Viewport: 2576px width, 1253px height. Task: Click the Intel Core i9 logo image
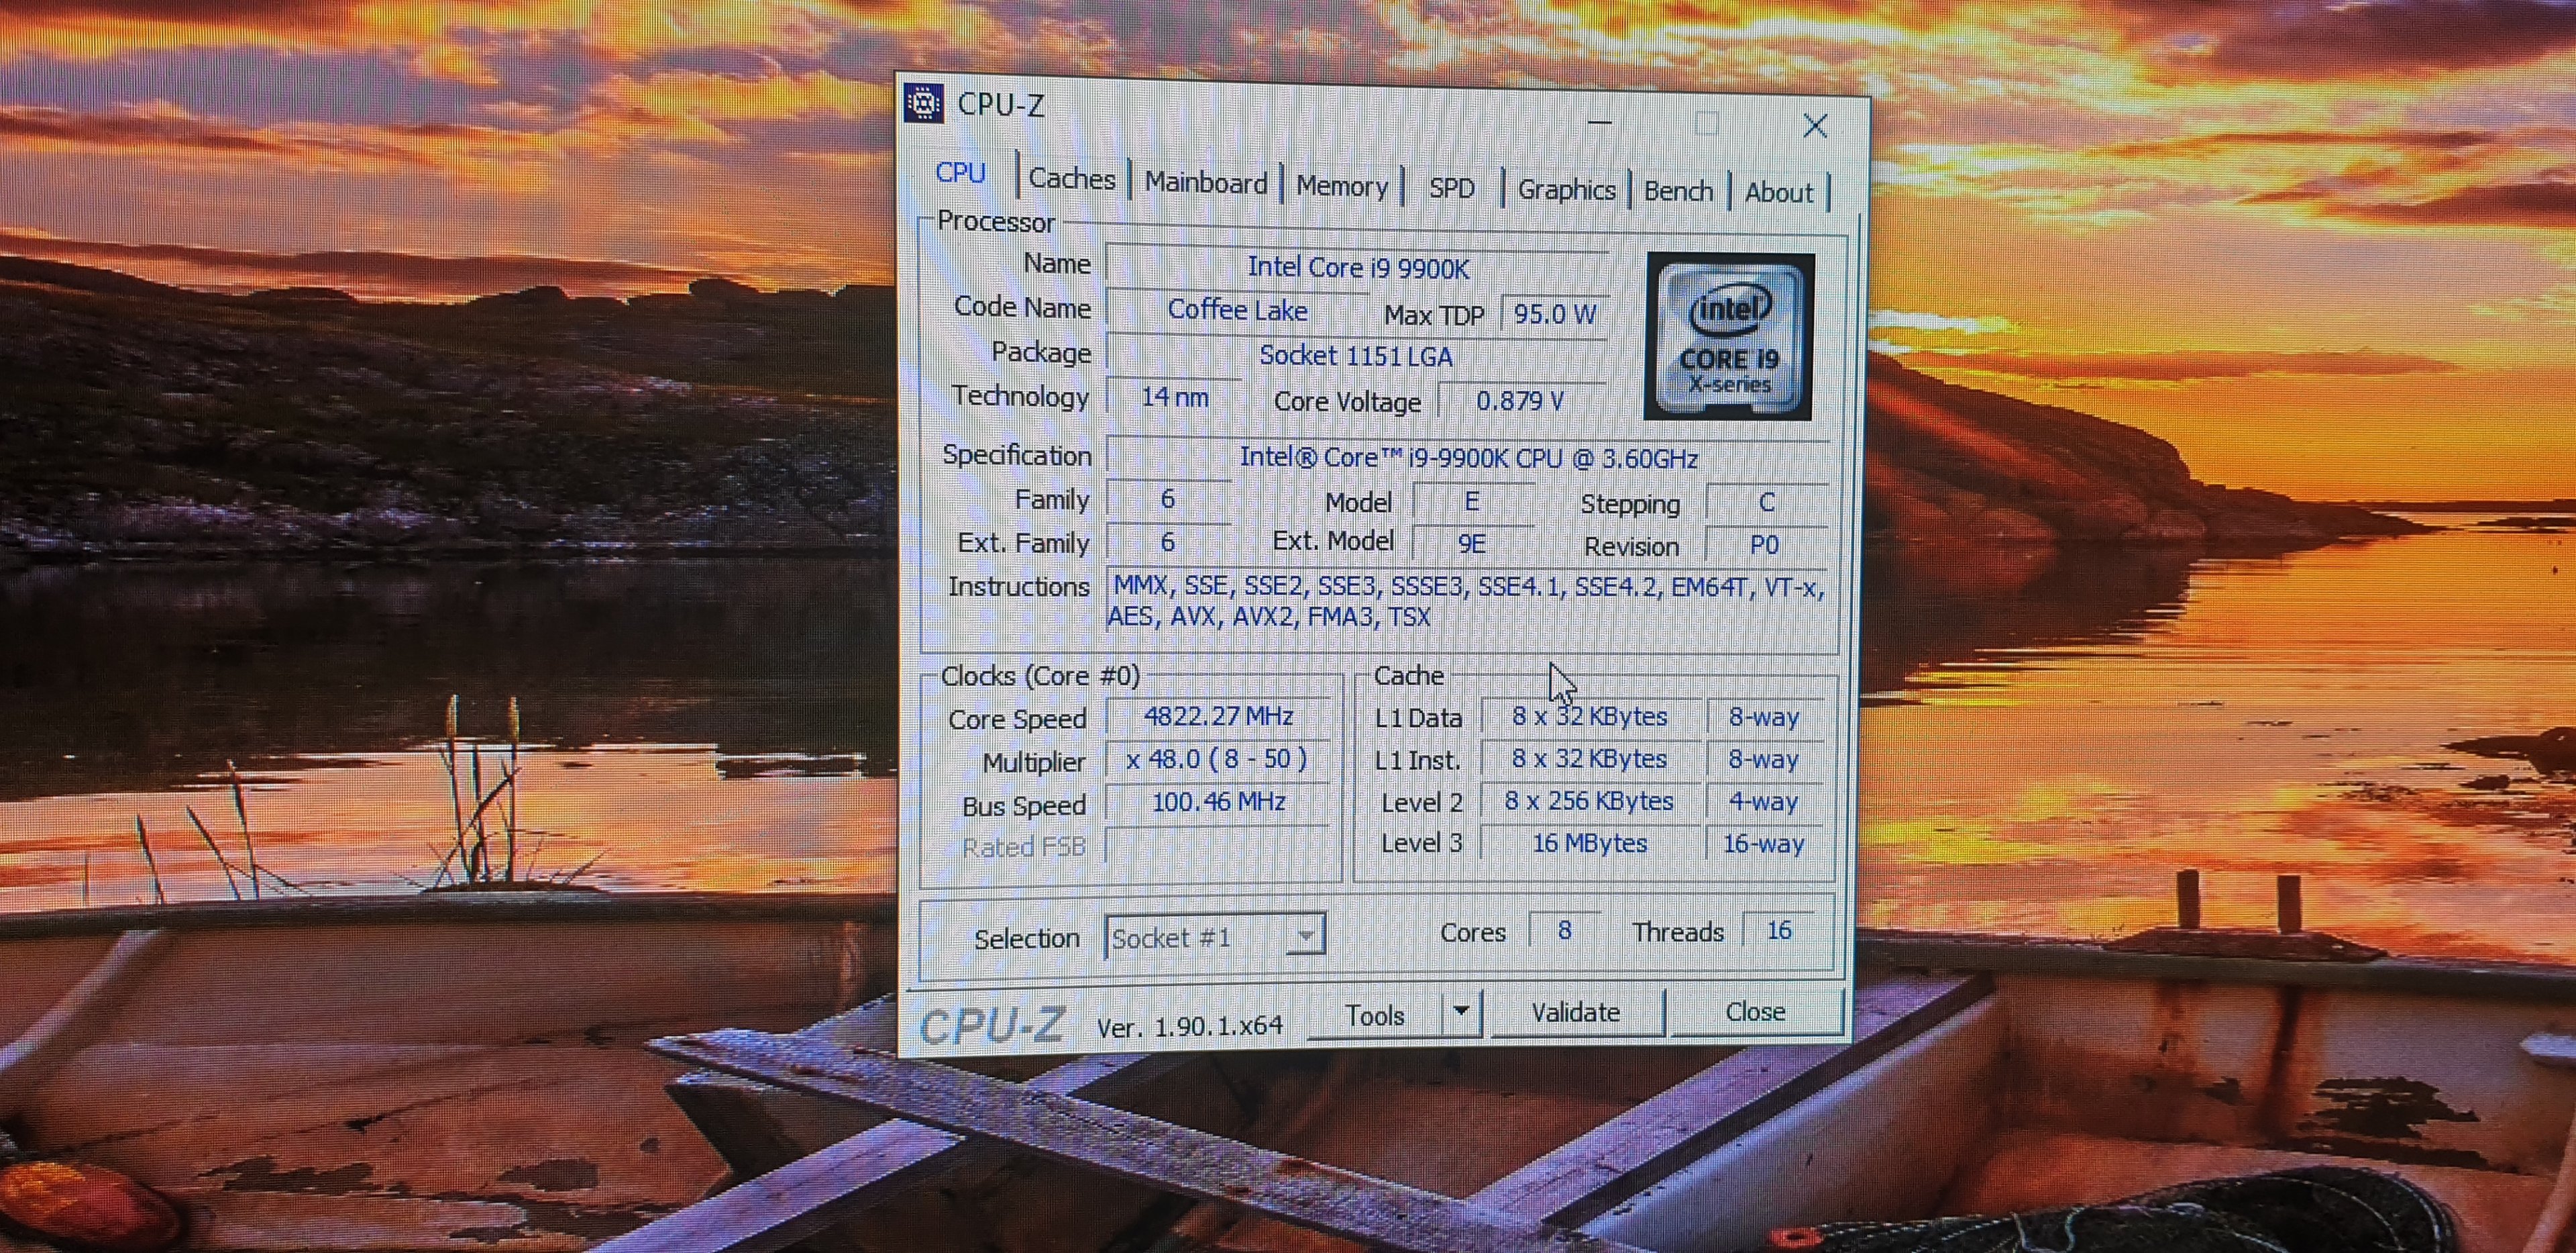point(1728,336)
